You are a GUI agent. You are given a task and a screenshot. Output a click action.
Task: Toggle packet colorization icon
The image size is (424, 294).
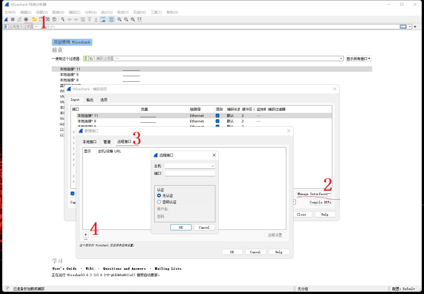pos(111,19)
